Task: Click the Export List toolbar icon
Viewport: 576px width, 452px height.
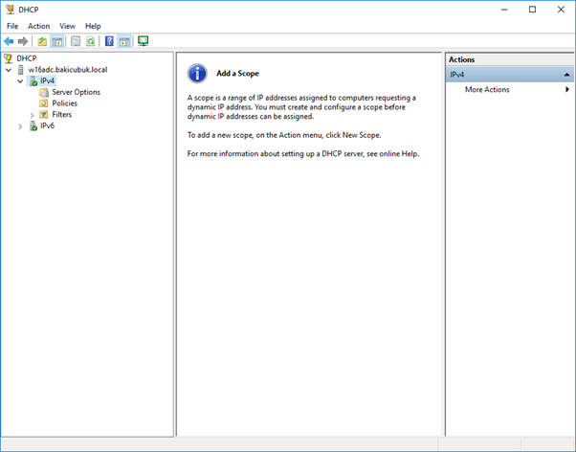Action: point(76,41)
